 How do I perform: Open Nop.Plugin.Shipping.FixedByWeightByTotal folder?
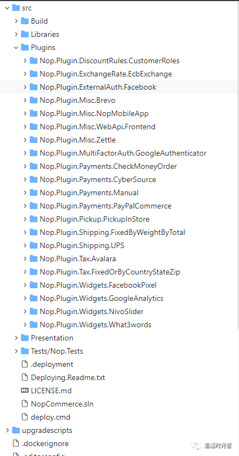pos(113,232)
